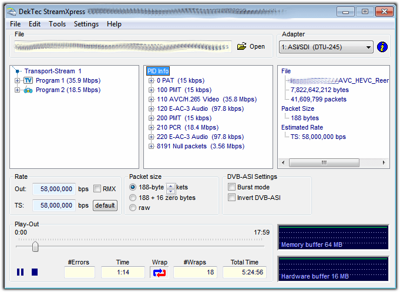Expand the 220 E-AC-3 Audio entry

152,137
